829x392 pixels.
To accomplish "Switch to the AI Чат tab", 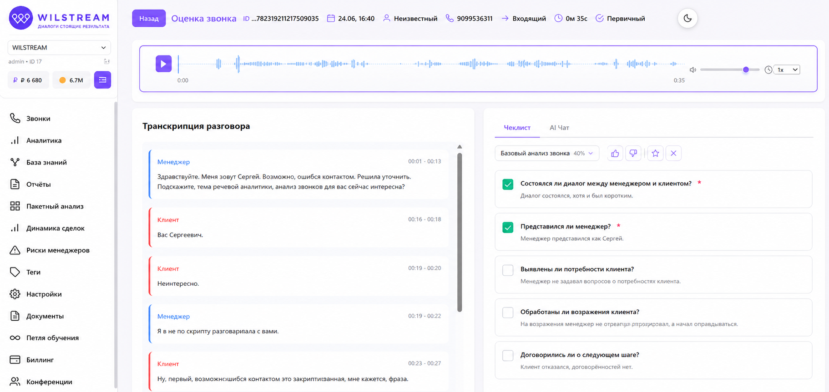I will [x=559, y=128].
